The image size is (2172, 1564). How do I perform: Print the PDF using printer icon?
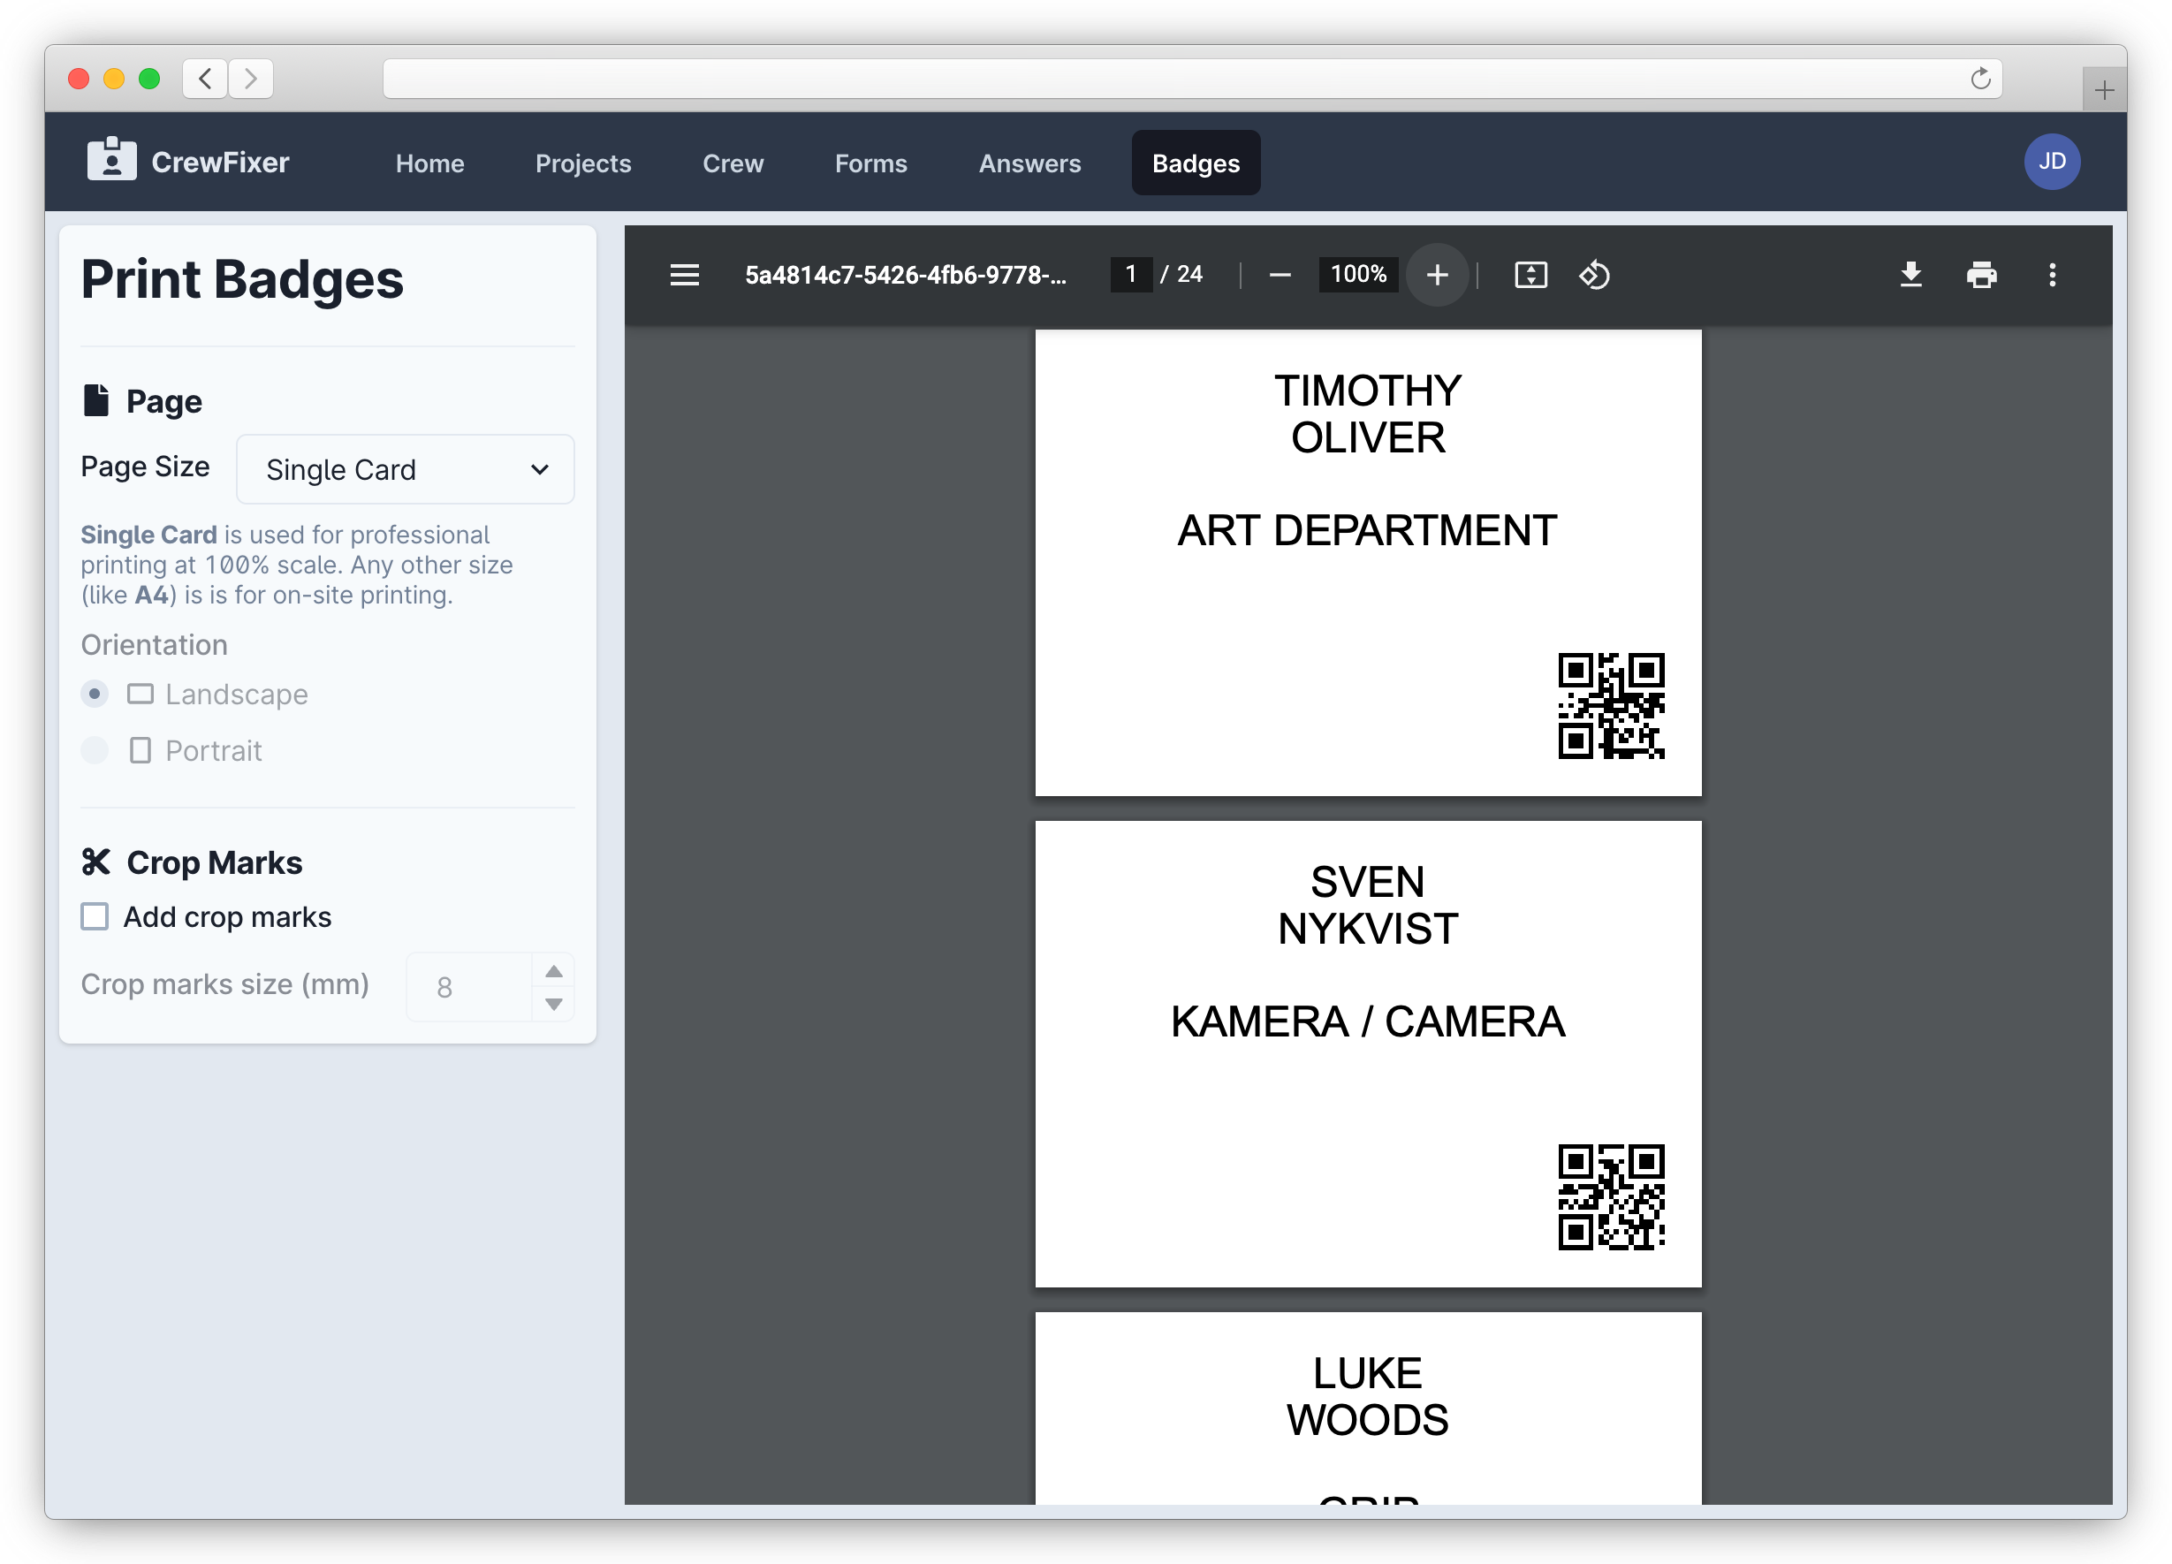pyautogui.click(x=1980, y=275)
